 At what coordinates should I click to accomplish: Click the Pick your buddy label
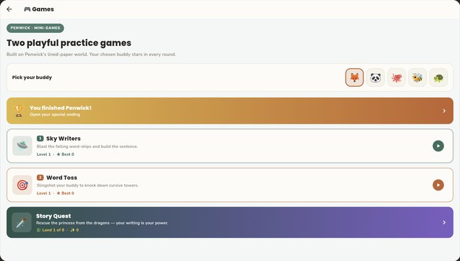pos(32,78)
